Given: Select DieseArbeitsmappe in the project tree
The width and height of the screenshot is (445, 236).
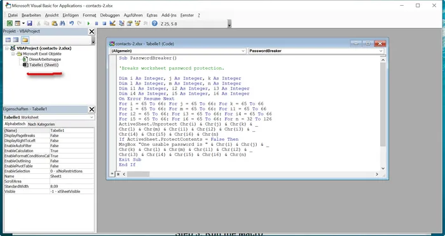Looking at the screenshot, I should (x=45, y=60).
